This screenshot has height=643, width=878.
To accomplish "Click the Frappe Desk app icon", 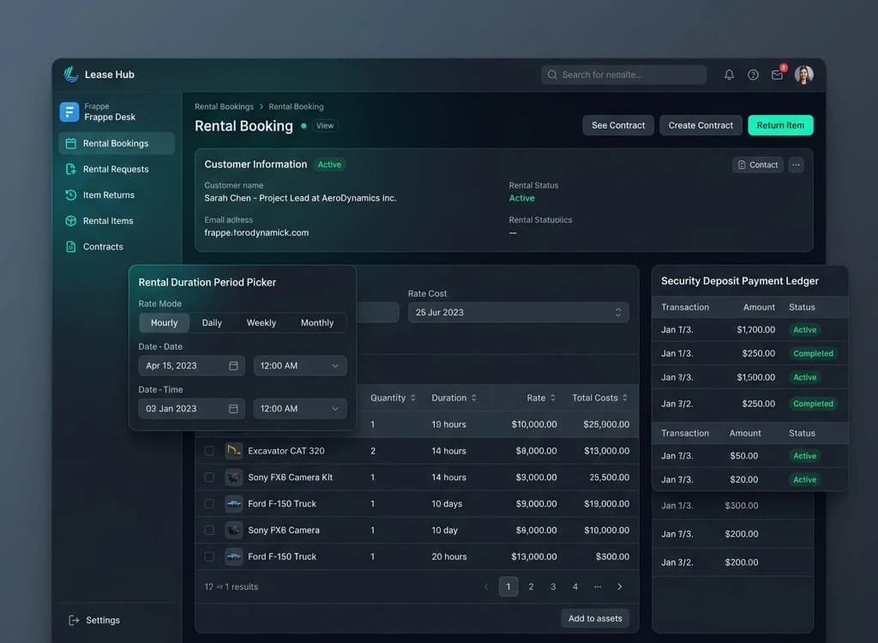I will click(69, 111).
